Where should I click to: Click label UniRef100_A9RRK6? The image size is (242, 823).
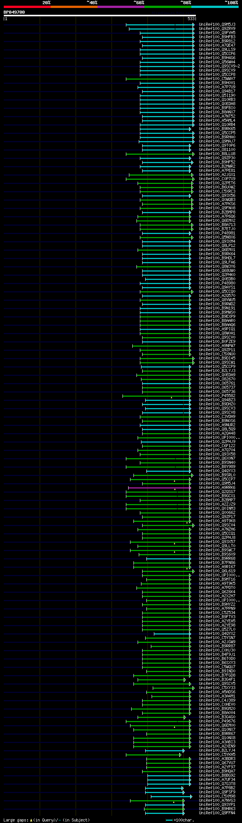pos(217,487)
